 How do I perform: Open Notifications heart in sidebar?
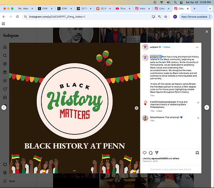point(5,89)
